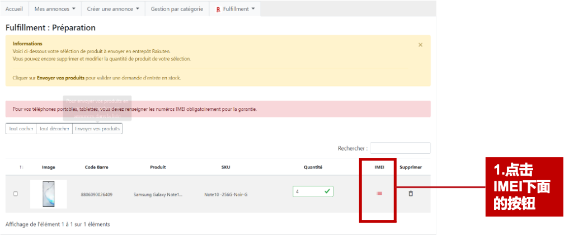Sort table by Quantité column header
This screenshot has height=235, width=564.
point(312,167)
